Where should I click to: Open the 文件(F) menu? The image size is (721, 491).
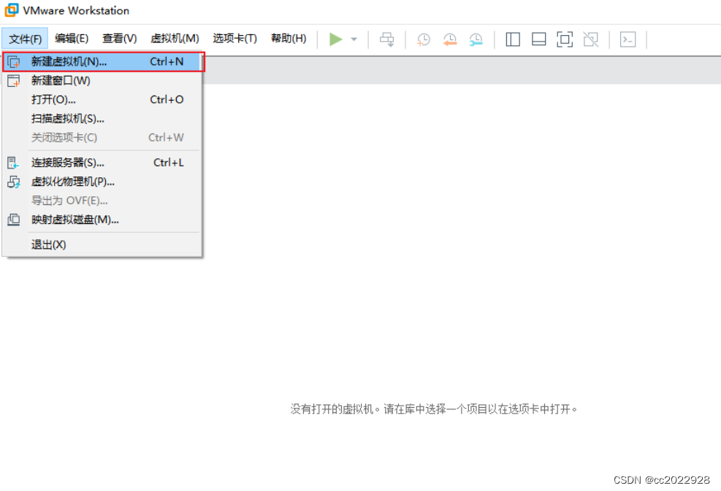[x=25, y=39]
